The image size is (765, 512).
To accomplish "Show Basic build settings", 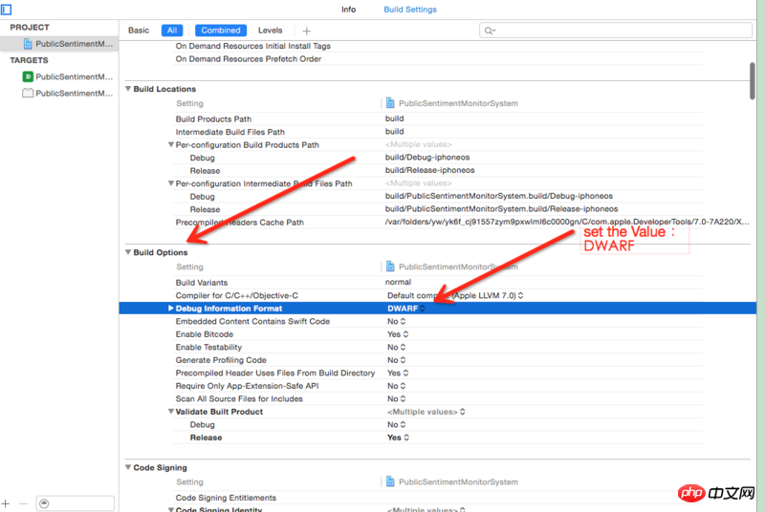I will [139, 31].
